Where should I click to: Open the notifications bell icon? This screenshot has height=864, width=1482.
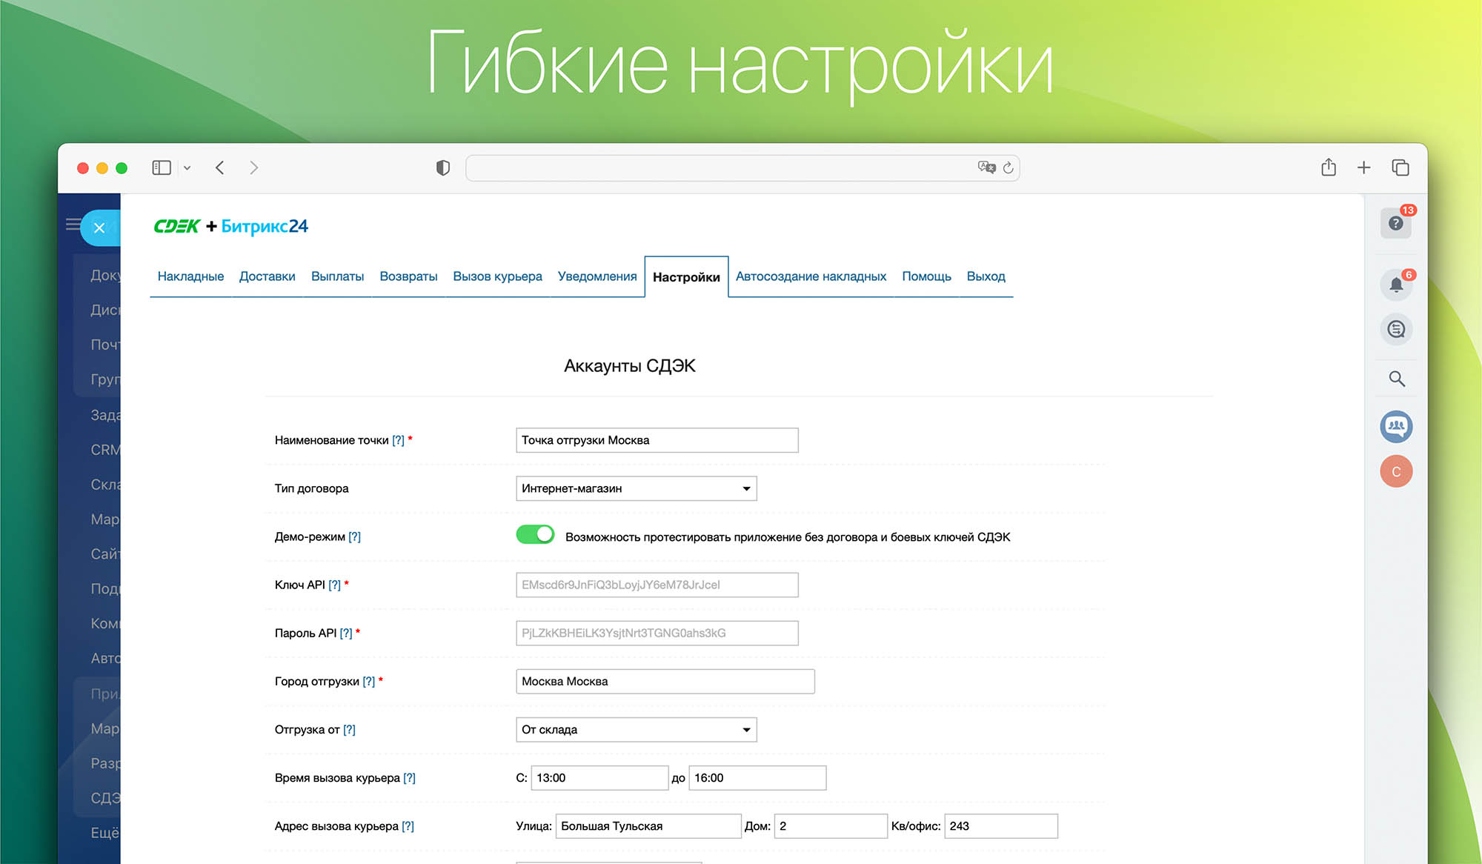(x=1396, y=285)
